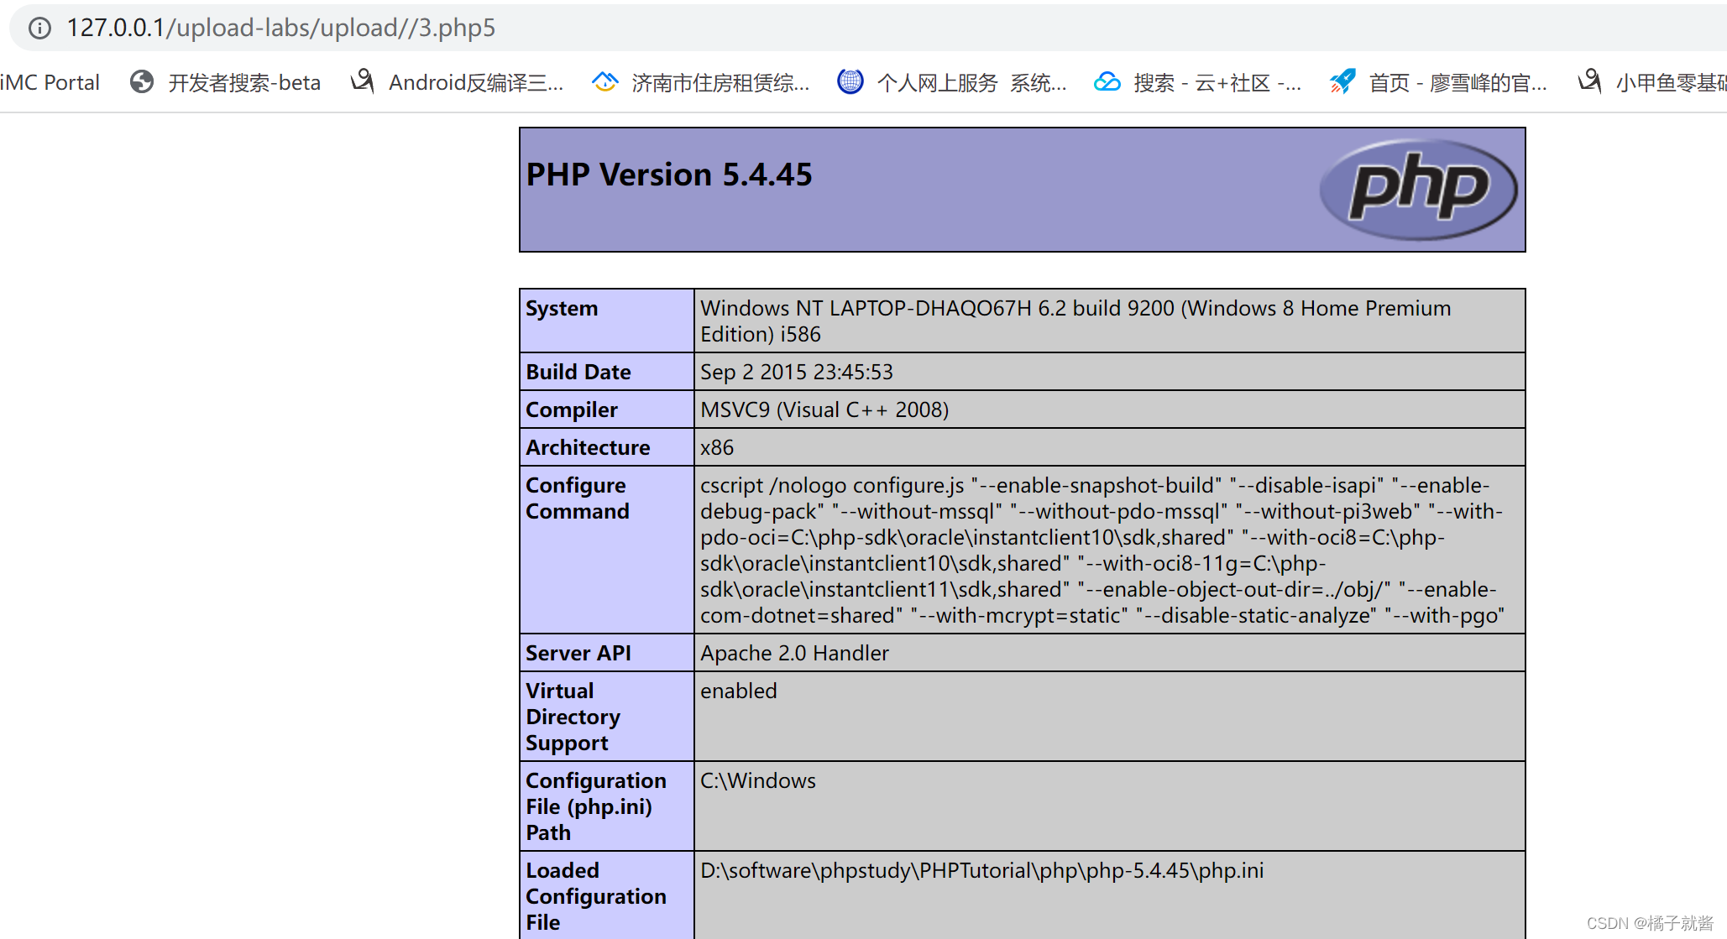Viewport: 1727px width, 939px height.
Task: Open 搜索 - 云+社区 bookmark
Action: pos(1217,82)
